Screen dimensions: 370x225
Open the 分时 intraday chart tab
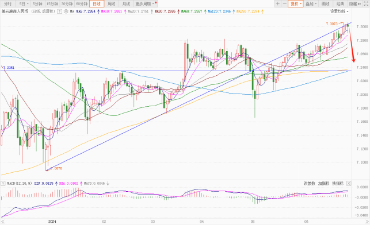pos(7,4)
